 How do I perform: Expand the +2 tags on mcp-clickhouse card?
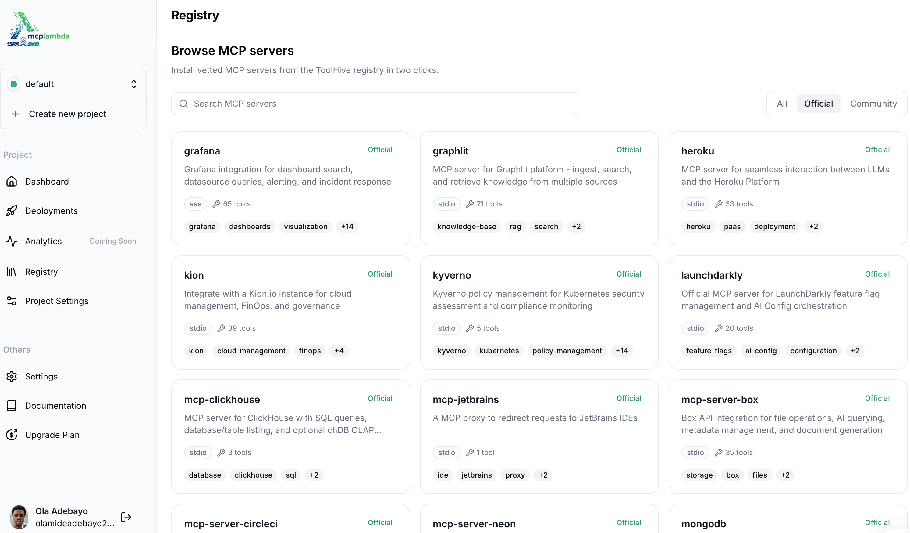(314, 475)
